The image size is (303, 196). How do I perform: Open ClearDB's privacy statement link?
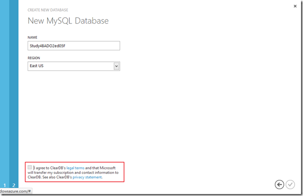coord(87,177)
